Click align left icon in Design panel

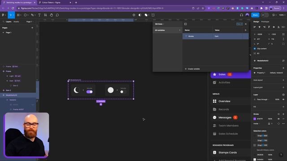[x=255, y=27]
